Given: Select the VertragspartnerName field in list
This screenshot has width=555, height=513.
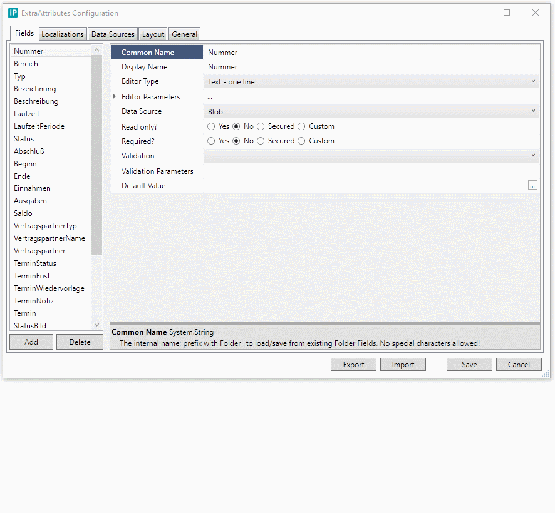Looking at the screenshot, I should tap(49, 238).
